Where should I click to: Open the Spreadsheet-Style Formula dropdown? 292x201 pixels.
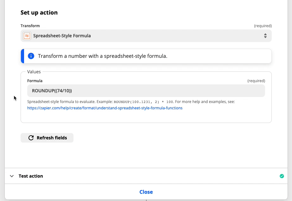[146, 36]
